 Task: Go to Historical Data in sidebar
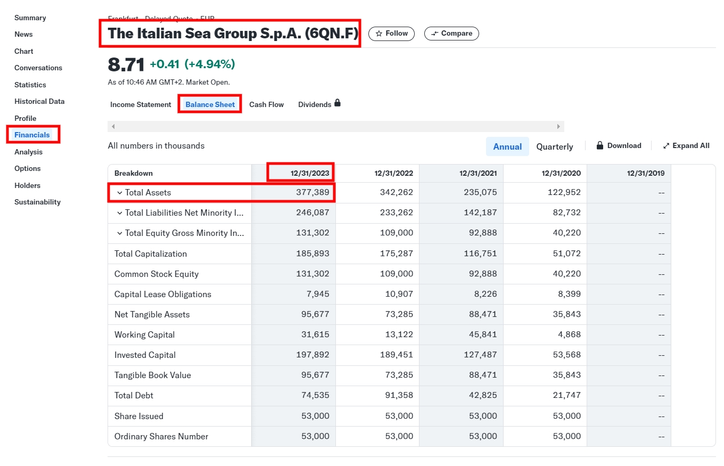point(39,101)
